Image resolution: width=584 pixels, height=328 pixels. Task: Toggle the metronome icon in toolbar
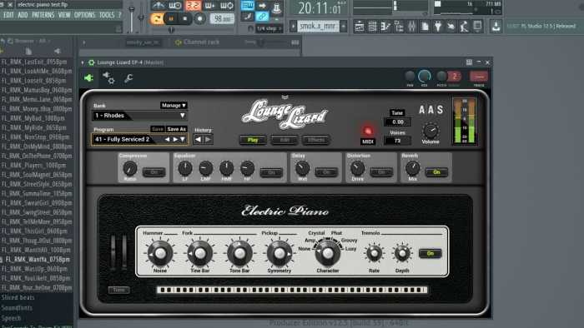159,5
